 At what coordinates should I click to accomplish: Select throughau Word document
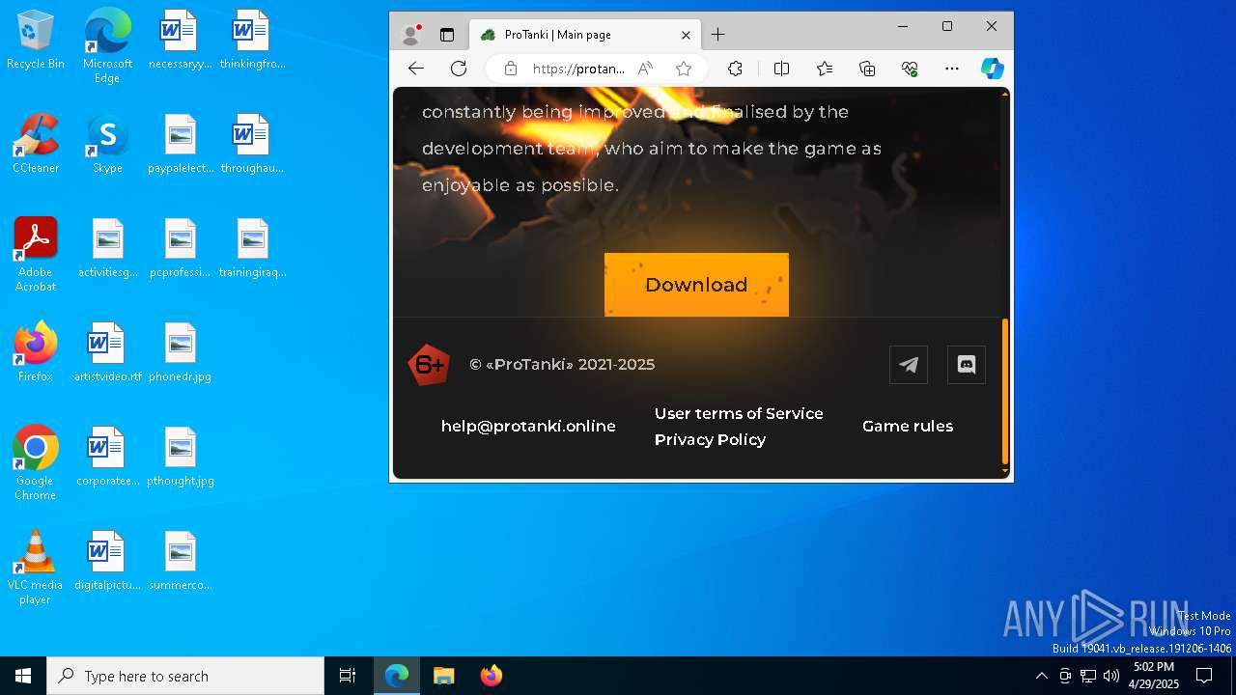tap(252, 144)
